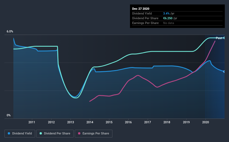Click the 2013 year label on the axis
The height and width of the screenshot is (142, 229).
(x=71, y=122)
